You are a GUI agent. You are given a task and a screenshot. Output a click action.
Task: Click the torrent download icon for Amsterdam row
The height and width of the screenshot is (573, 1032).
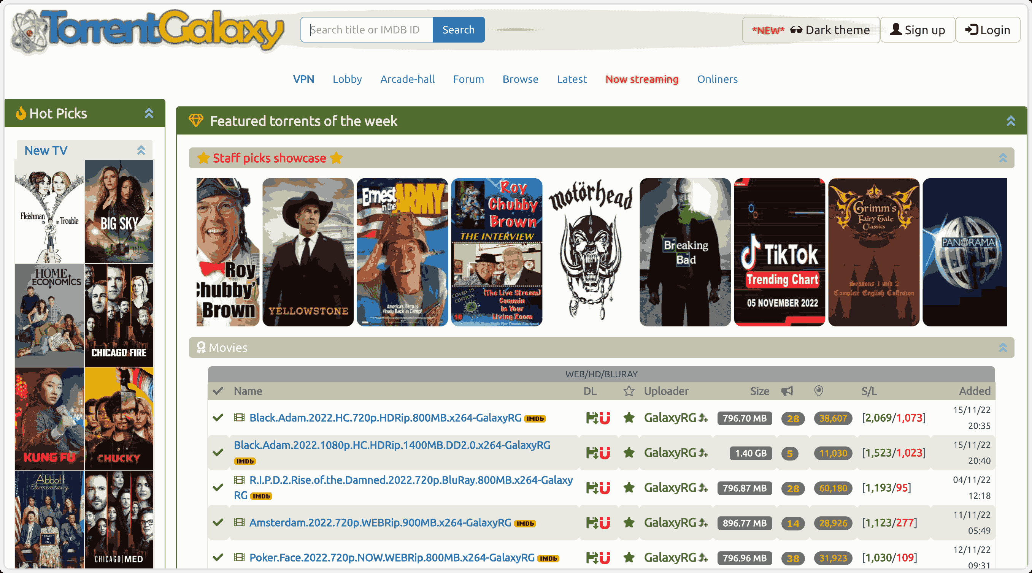click(x=592, y=523)
